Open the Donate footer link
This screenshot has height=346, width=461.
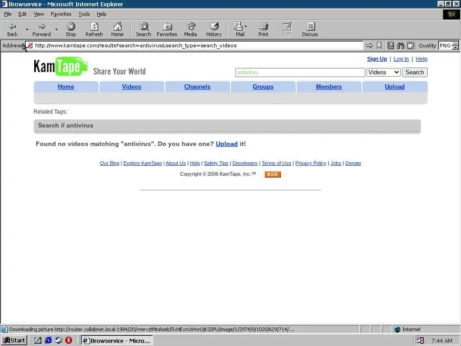pos(353,163)
